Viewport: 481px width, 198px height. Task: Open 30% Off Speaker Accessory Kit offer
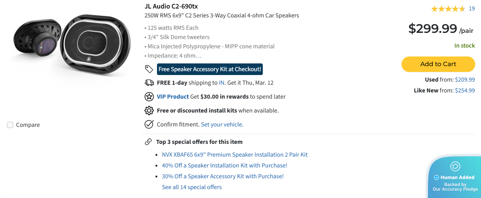click(223, 176)
